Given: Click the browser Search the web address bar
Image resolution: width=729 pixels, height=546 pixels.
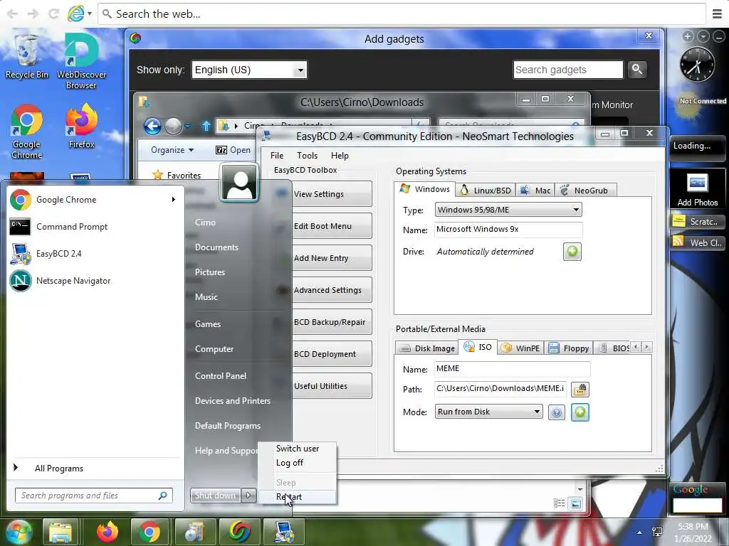Looking at the screenshot, I should (x=402, y=14).
